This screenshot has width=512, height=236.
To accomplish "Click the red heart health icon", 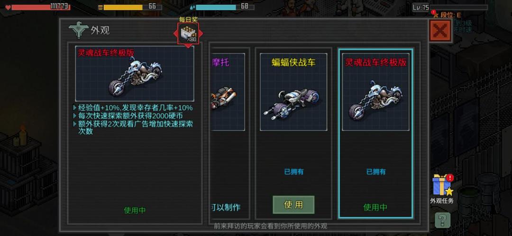I will [8, 7].
